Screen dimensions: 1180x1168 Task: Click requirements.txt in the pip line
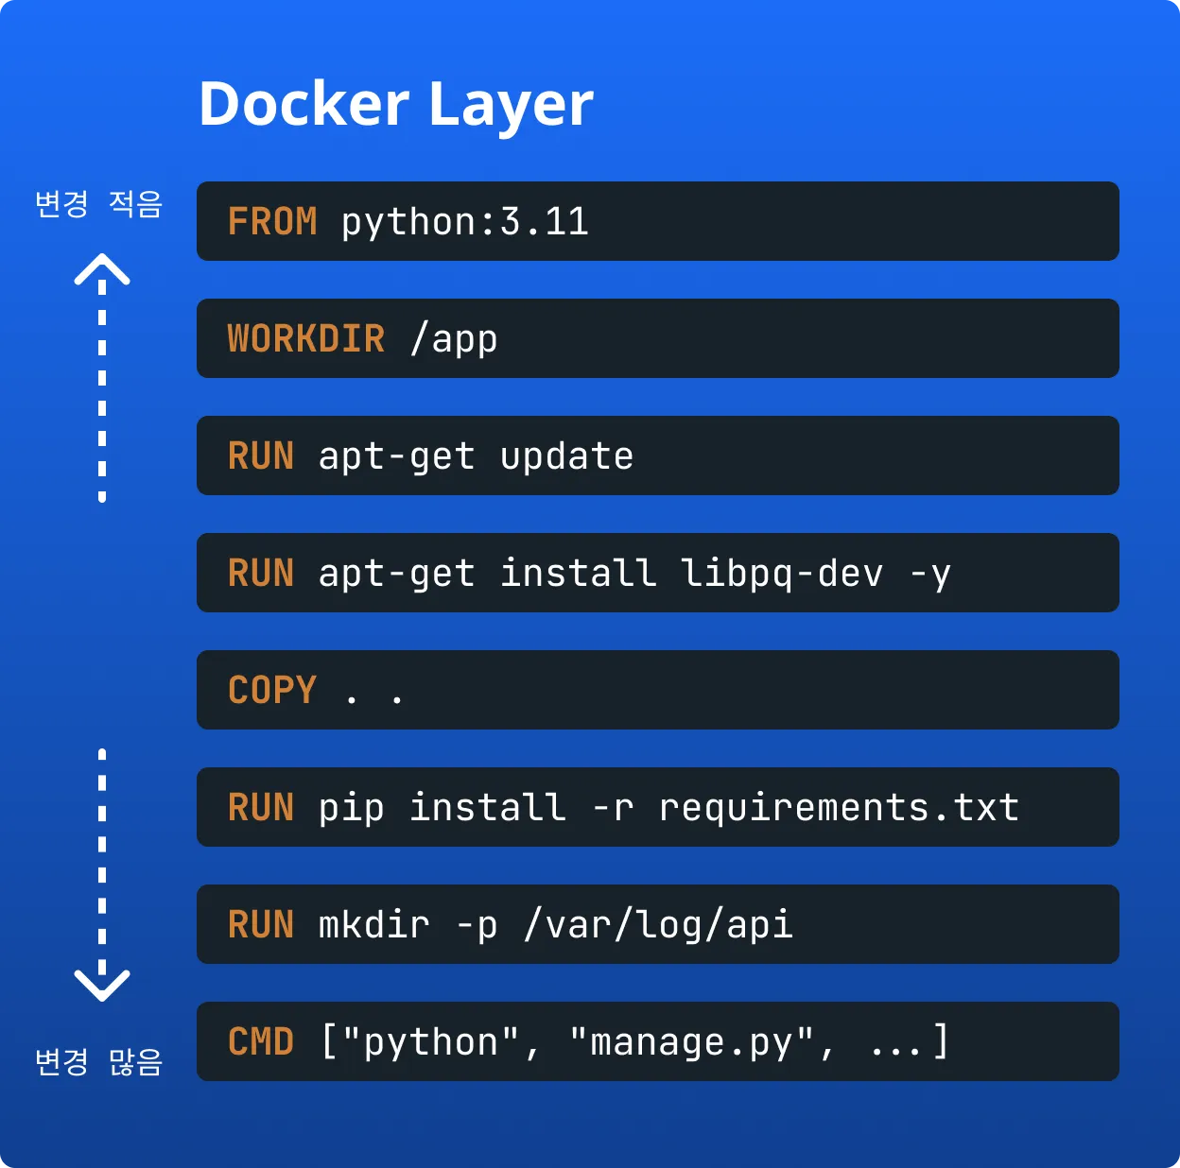(839, 808)
